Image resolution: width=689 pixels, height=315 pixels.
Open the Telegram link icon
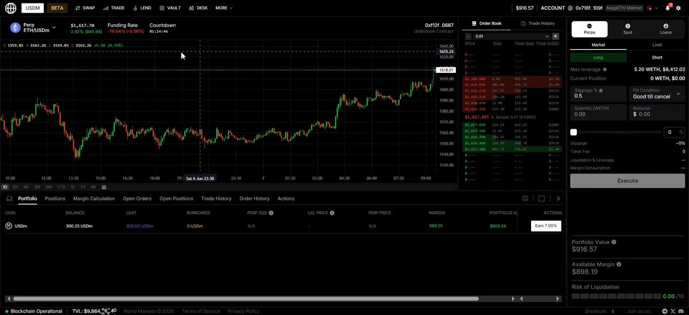click(x=665, y=311)
